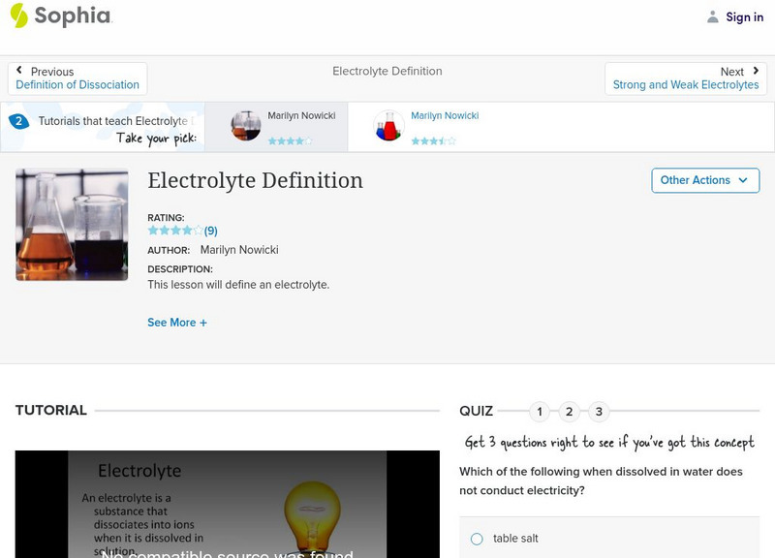Open the Definition of Dissociation lesson
Screen dimensions: 775x558
click(x=77, y=84)
